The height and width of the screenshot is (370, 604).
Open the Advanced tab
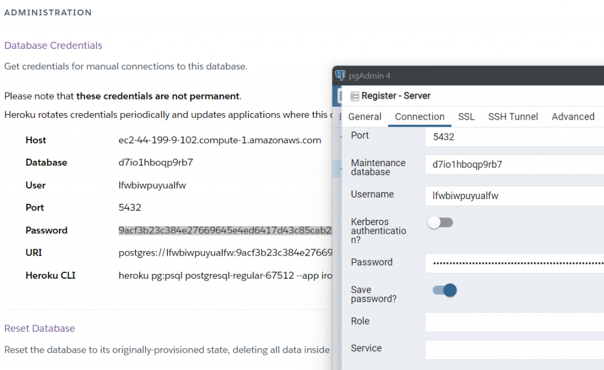pyautogui.click(x=573, y=117)
